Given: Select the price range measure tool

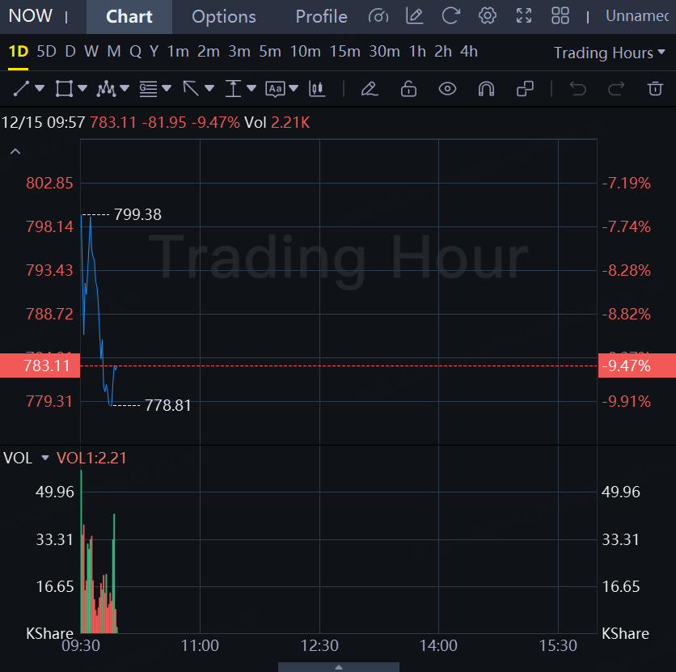Looking at the screenshot, I should (233, 89).
